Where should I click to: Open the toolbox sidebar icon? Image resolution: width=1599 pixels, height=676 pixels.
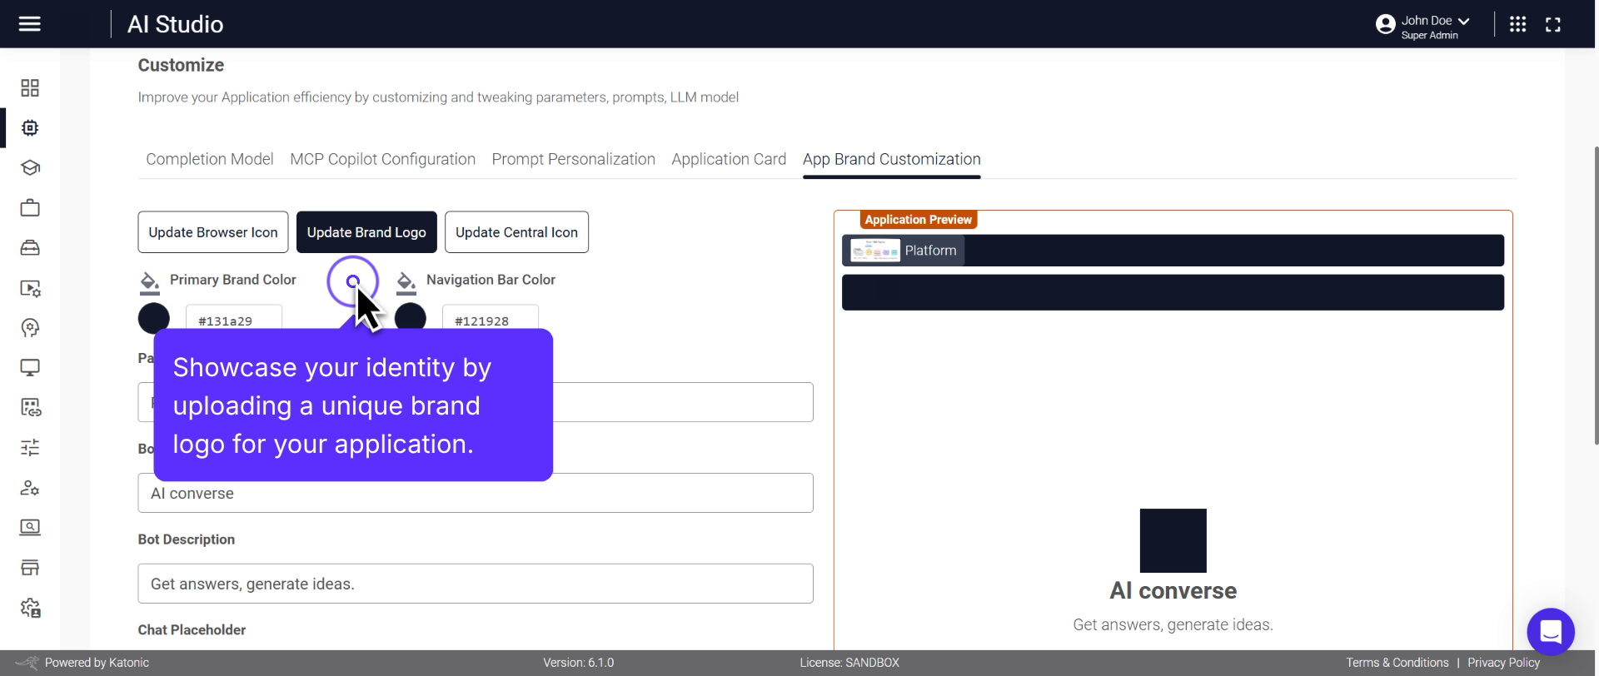(x=30, y=248)
